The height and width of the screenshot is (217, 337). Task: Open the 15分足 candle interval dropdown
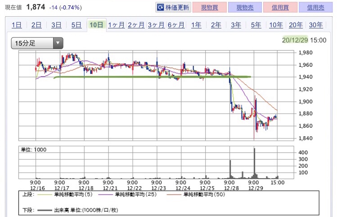click(37, 43)
